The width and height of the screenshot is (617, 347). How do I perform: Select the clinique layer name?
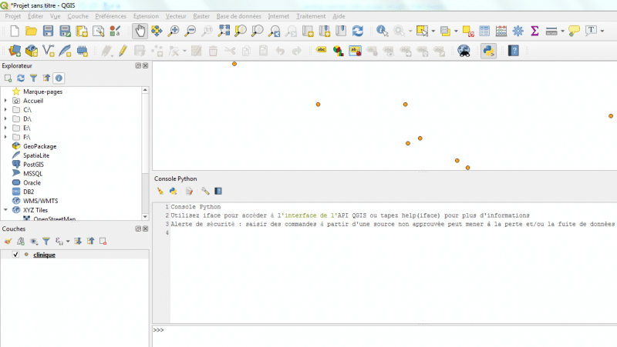(x=44, y=255)
